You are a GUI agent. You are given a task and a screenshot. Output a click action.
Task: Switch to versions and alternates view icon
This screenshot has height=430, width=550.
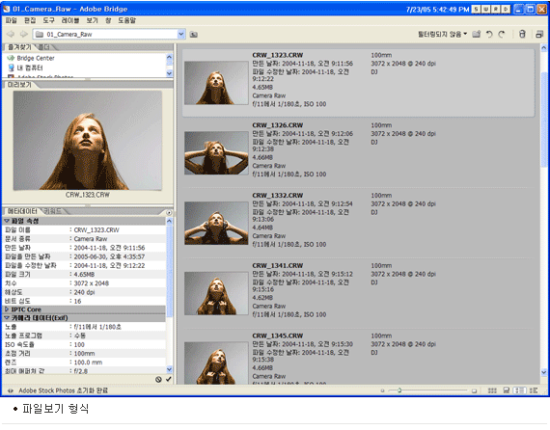click(534, 390)
